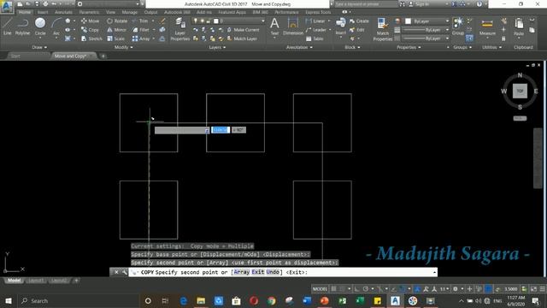
Task: Switch to the View ribbon tab
Action: tap(110, 12)
